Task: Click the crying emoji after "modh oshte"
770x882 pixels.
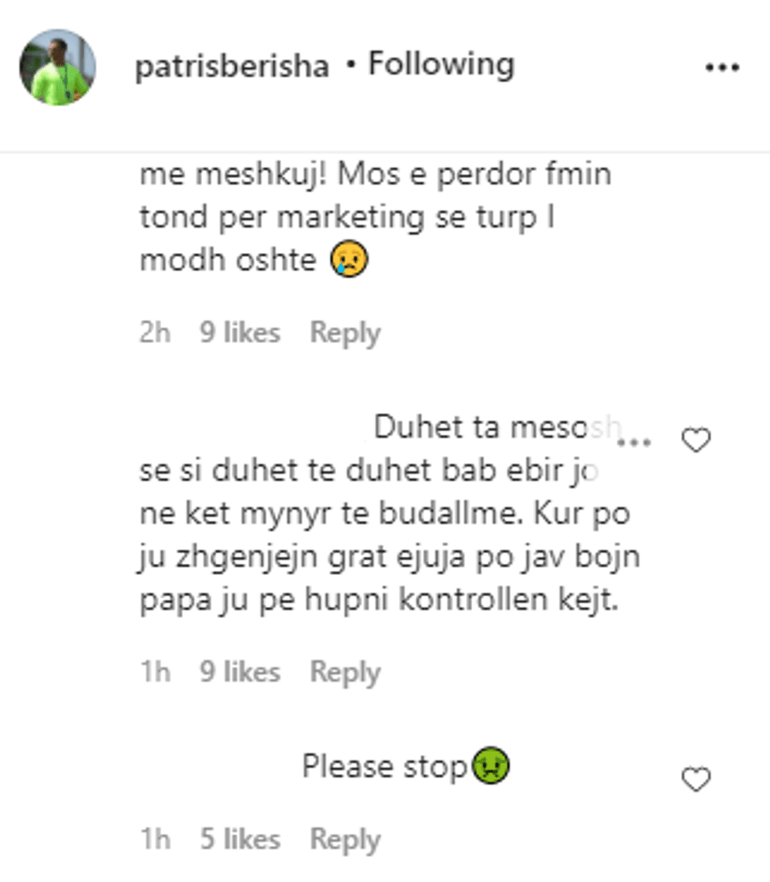Action: [349, 260]
